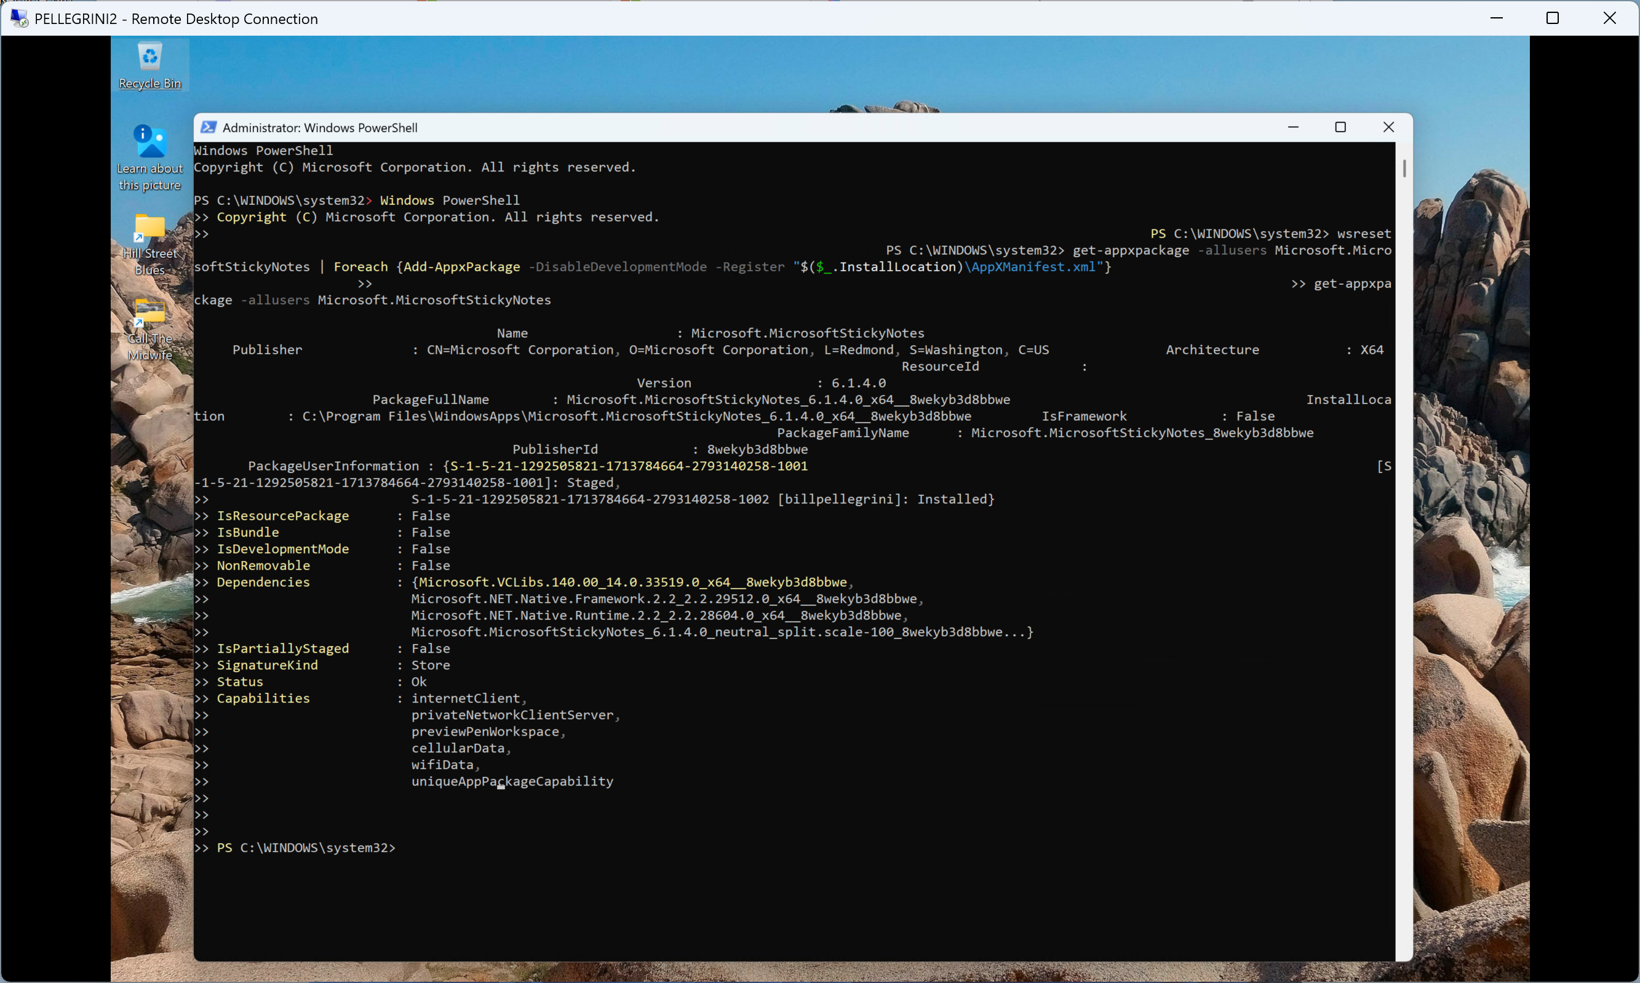The image size is (1640, 983).
Task: Click the 'PackageFamilyName' label
Action: pyautogui.click(x=843, y=432)
